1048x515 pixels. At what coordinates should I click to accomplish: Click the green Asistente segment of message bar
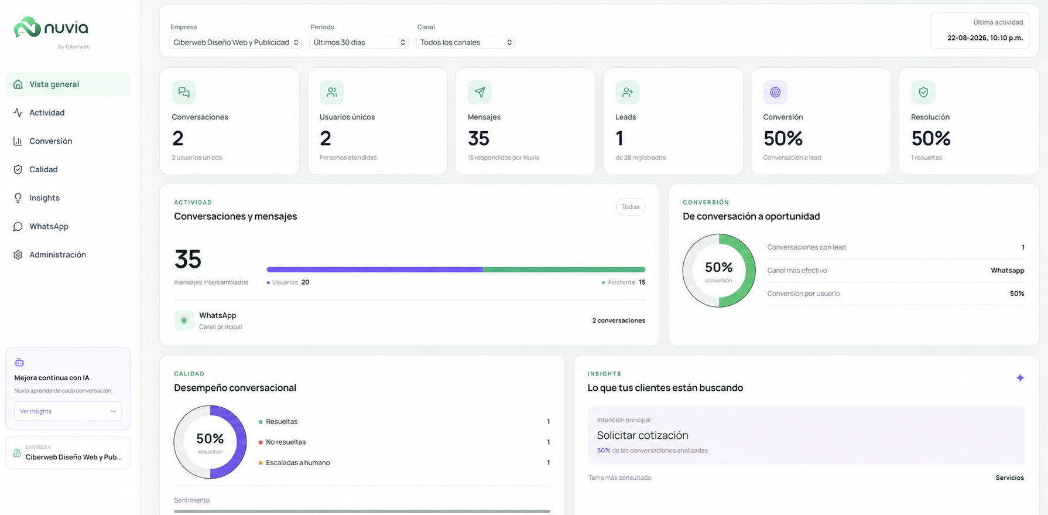[564, 270]
